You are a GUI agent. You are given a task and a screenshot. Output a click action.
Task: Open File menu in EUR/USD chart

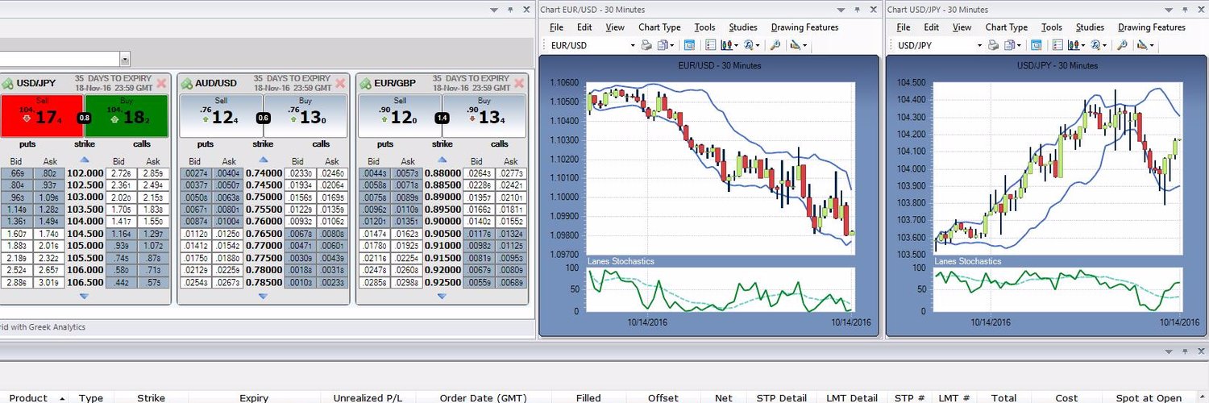556,27
